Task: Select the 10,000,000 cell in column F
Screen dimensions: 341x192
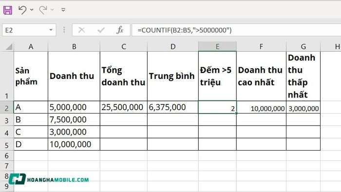Action: (x=261, y=107)
